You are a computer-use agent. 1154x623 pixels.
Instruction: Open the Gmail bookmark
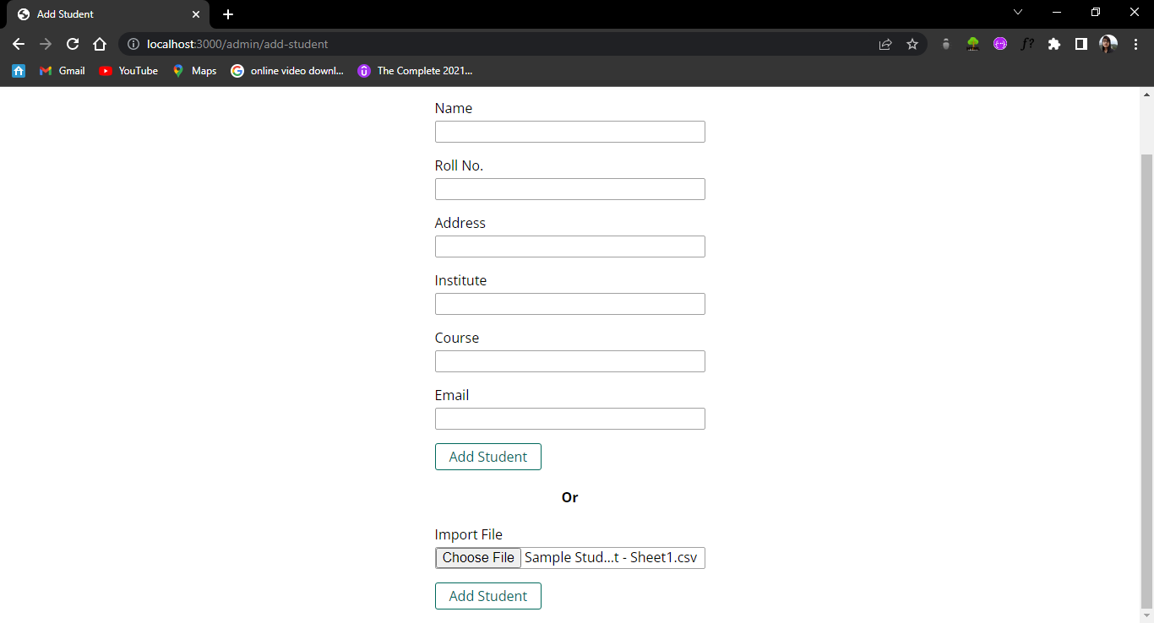[x=62, y=71]
